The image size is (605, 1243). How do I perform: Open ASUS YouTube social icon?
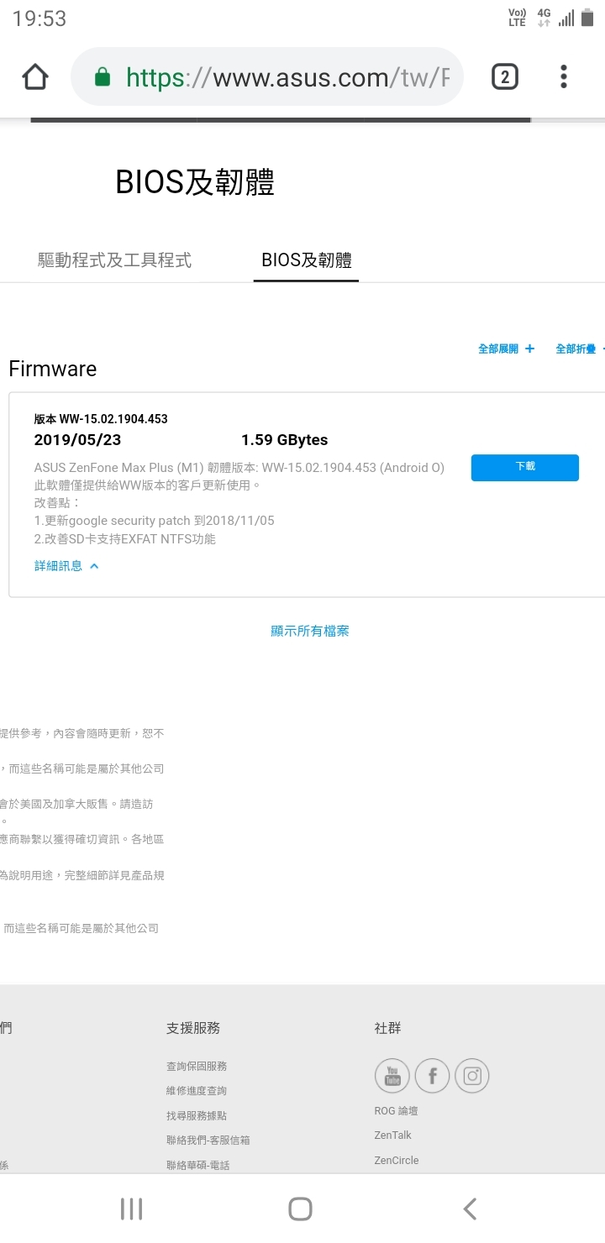point(392,1076)
